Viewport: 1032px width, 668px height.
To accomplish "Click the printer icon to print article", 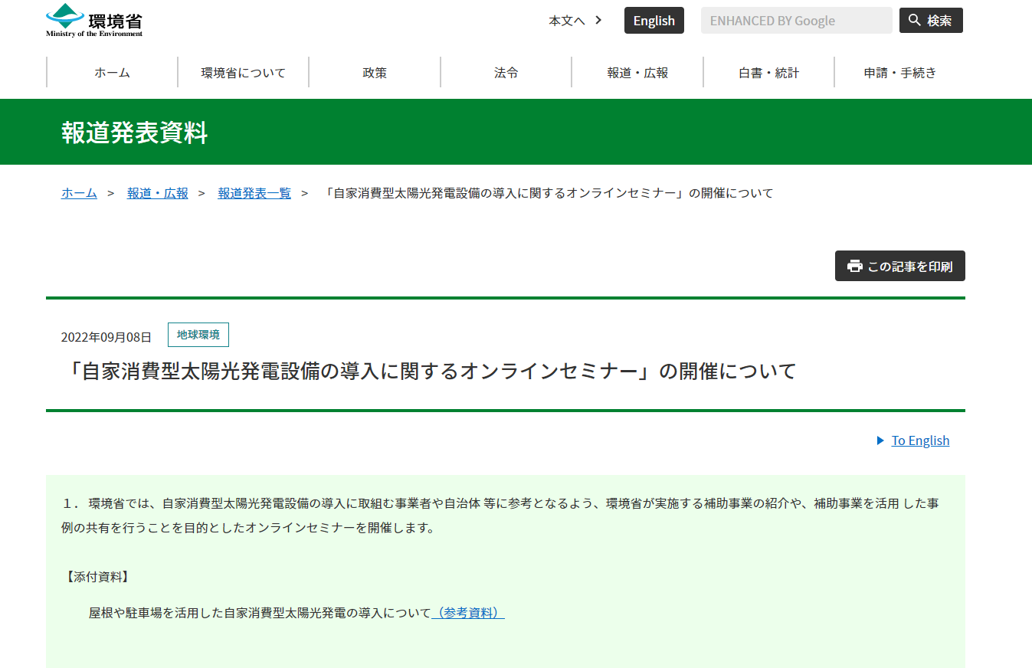I will point(854,267).
